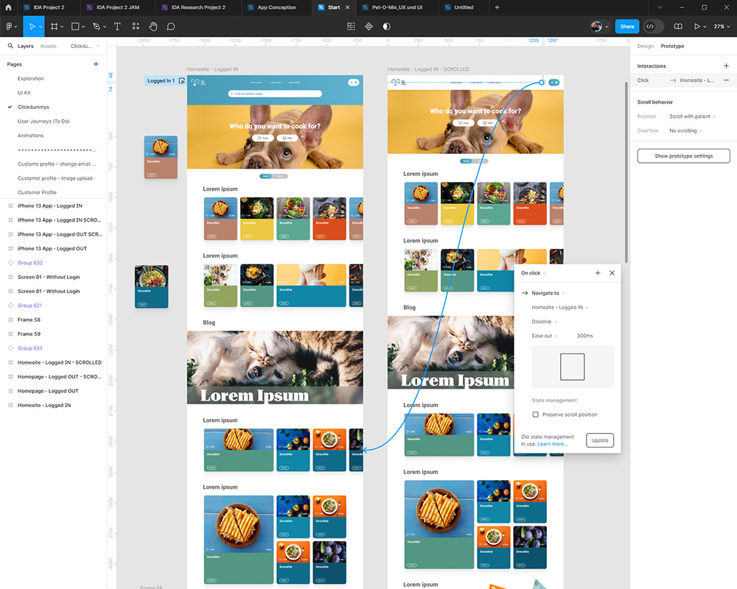Open the Resources components tool
The image size is (737, 589).
(x=136, y=27)
